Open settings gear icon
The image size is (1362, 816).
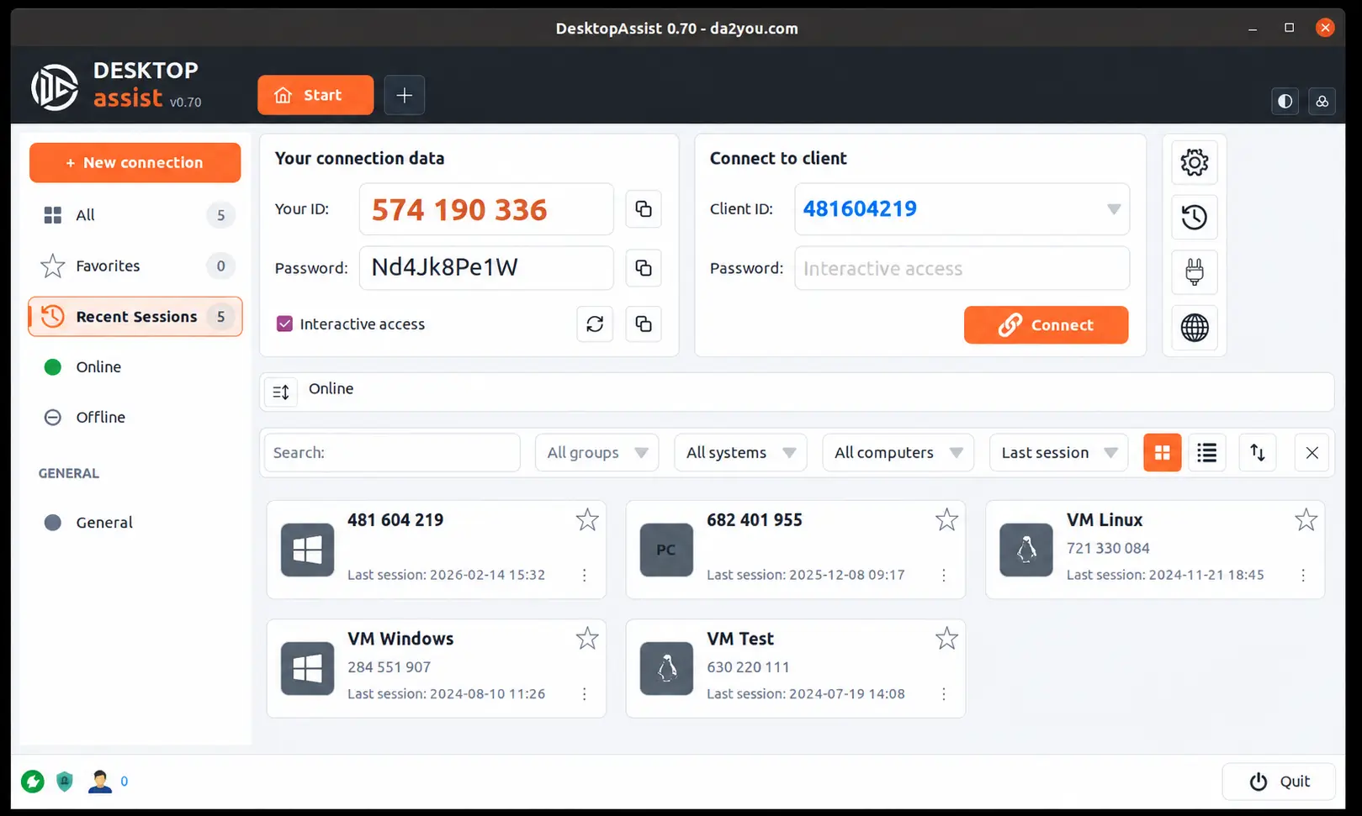pyautogui.click(x=1195, y=162)
